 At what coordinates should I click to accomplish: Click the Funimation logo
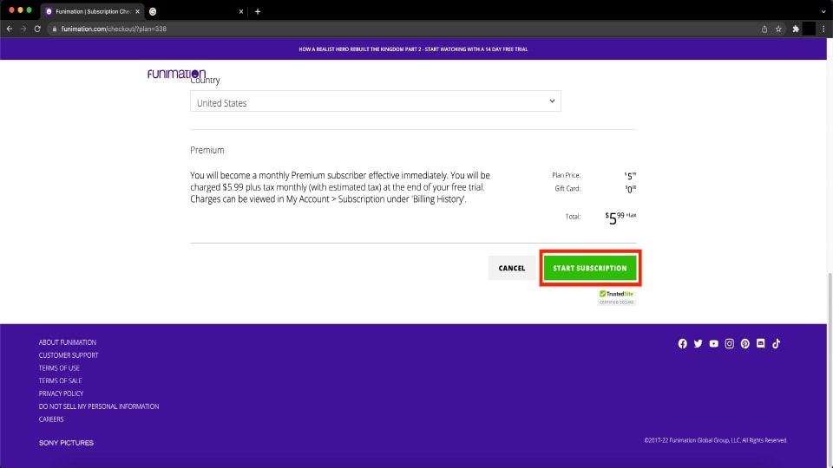point(176,74)
